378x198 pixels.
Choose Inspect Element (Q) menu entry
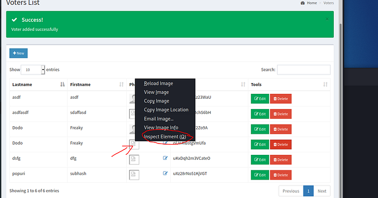(x=165, y=136)
